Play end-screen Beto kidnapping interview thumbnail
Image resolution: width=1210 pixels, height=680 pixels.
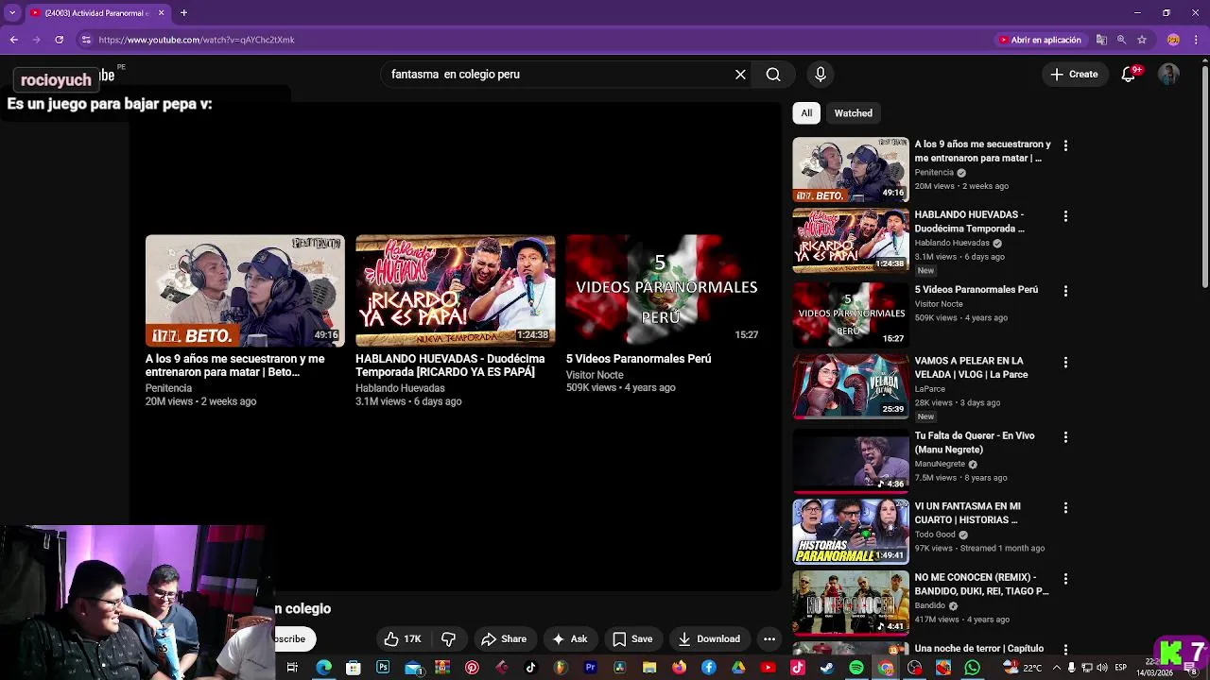click(245, 290)
